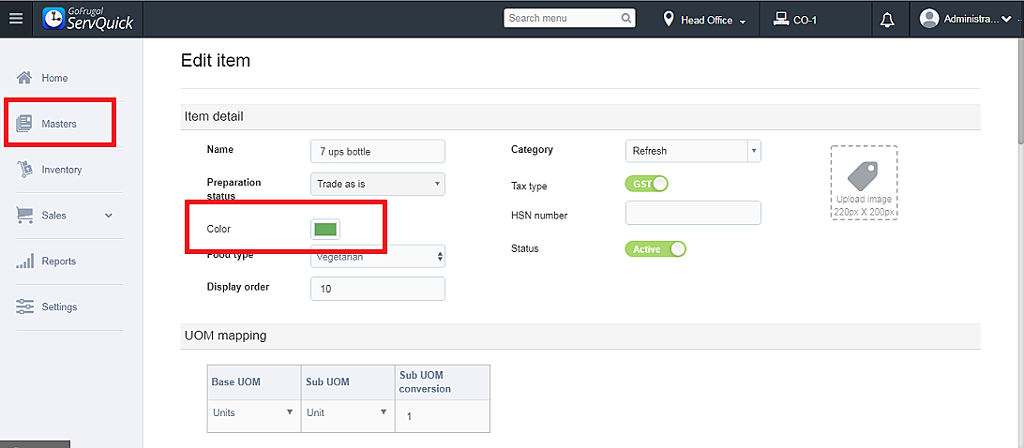This screenshot has height=448, width=1024.
Task: Open the Category dropdown
Action: pyautogui.click(x=693, y=151)
